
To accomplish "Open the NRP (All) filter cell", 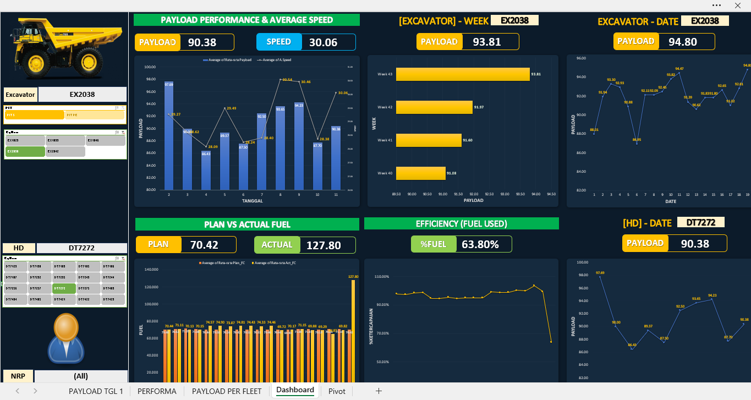I will (x=81, y=376).
